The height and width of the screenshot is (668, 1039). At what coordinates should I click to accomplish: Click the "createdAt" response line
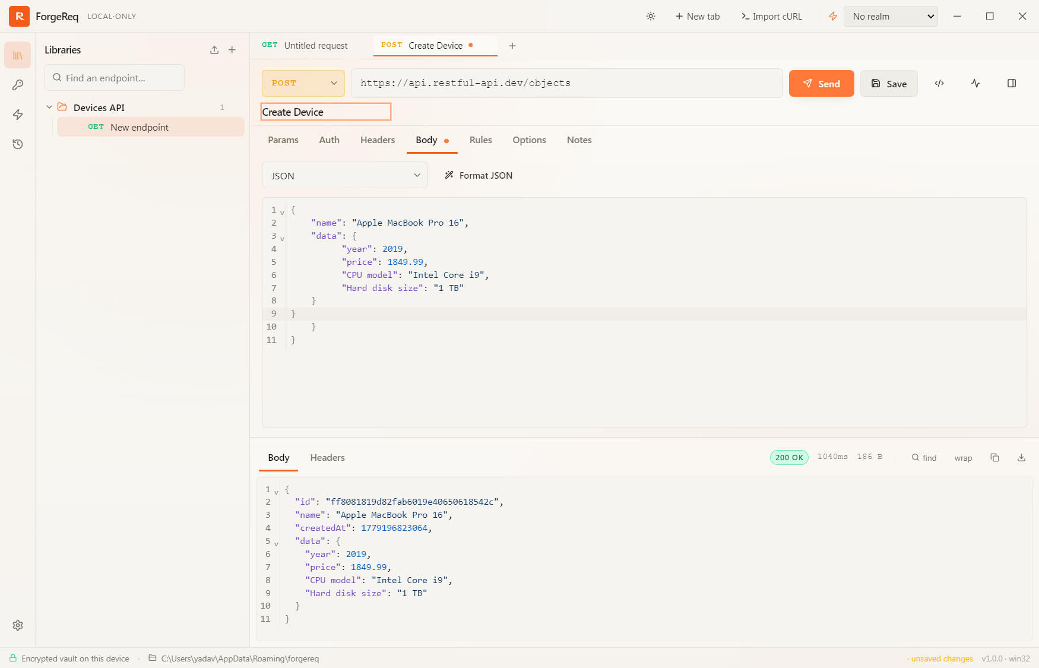coord(363,528)
